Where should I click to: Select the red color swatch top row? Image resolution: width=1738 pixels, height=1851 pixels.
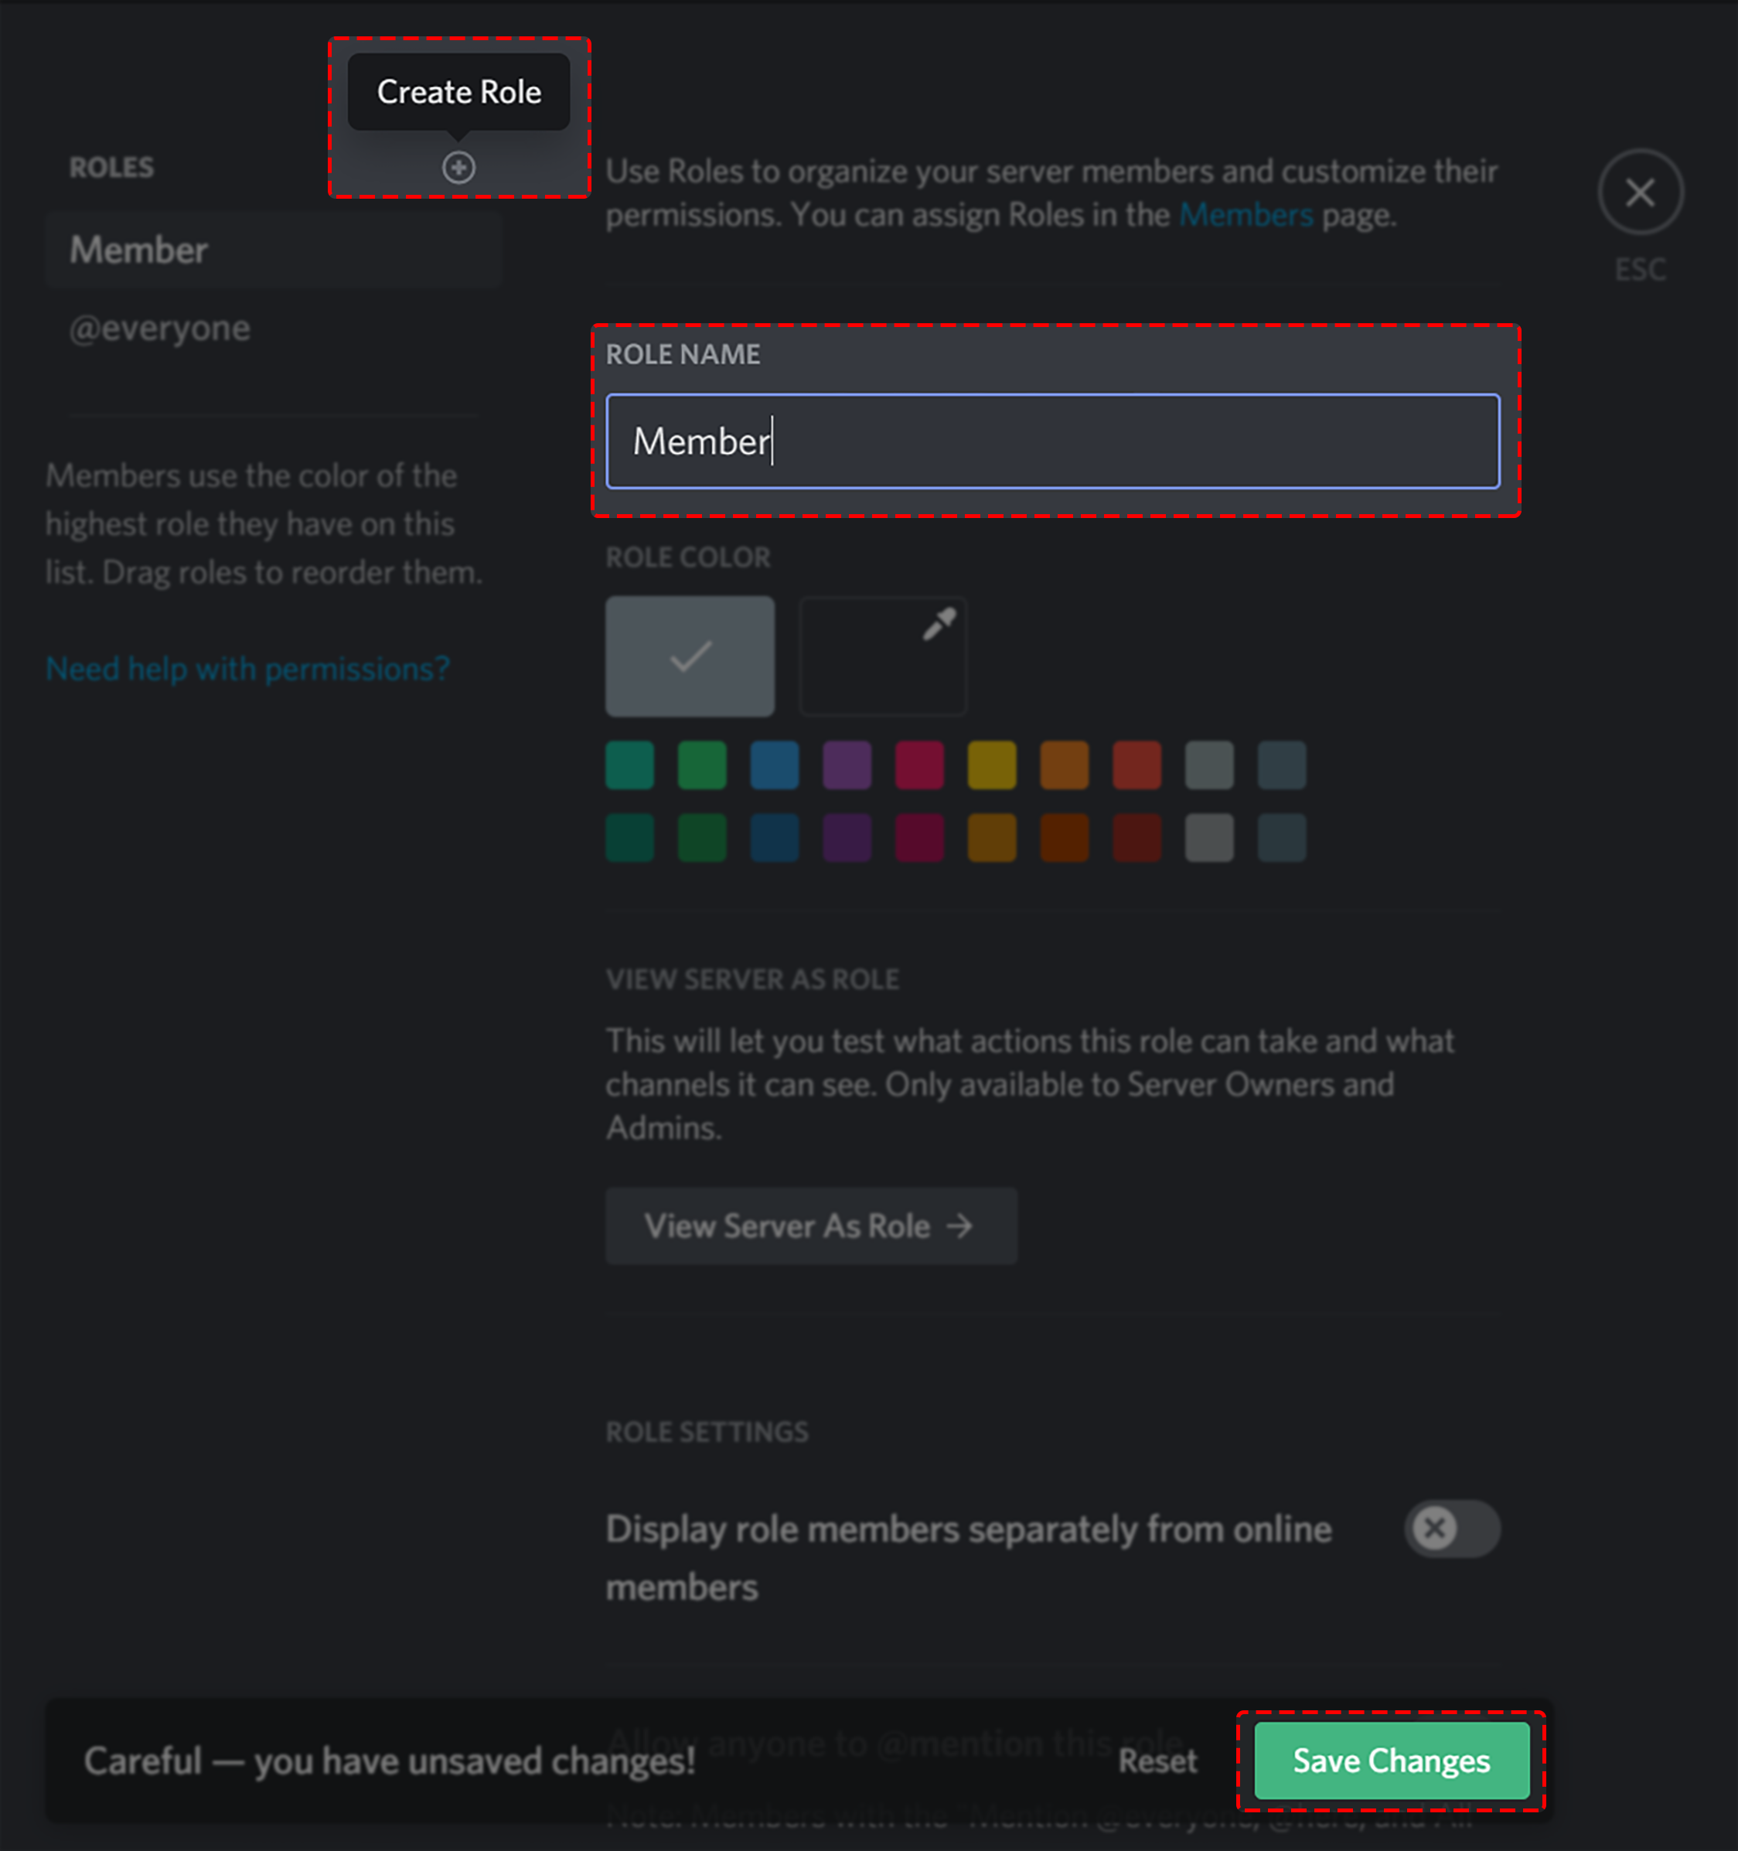click(x=1135, y=765)
